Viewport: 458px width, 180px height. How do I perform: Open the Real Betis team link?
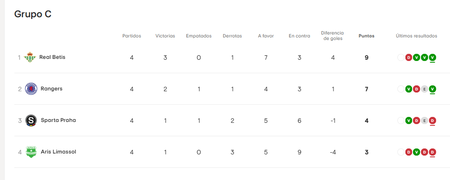(x=52, y=57)
